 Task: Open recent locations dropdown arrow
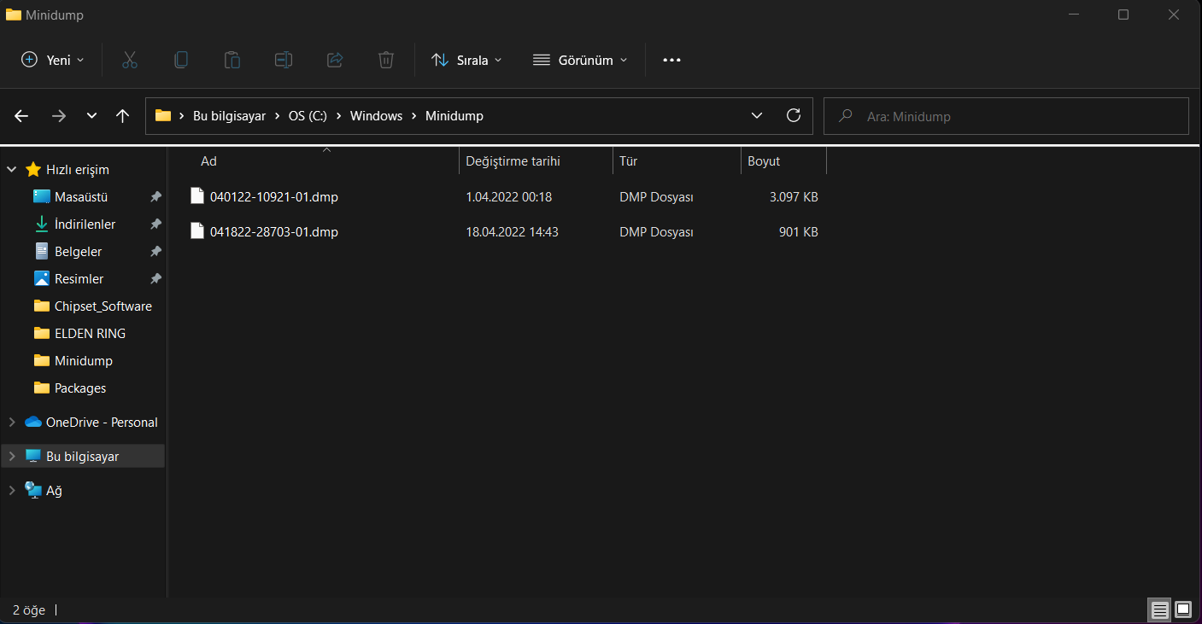click(91, 116)
